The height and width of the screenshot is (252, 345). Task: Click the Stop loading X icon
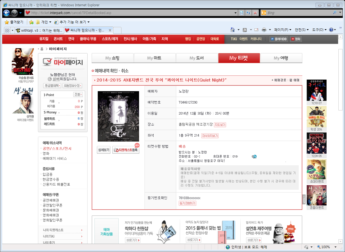pyautogui.click(x=255, y=13)
